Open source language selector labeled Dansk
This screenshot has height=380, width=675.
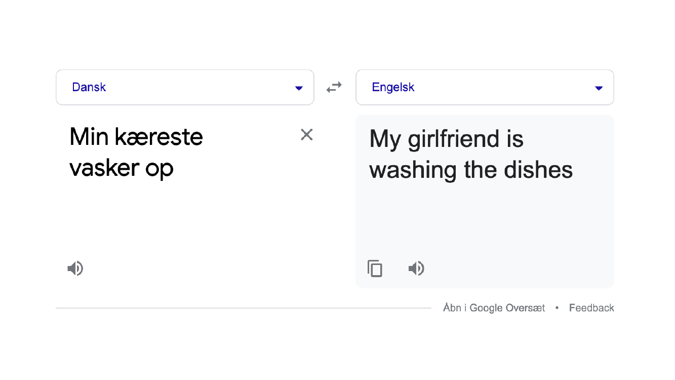pyautogui.click(x=185, y=87)
